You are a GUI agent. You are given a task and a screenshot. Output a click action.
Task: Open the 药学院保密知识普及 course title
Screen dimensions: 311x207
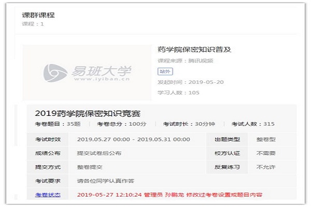(194, 50)
